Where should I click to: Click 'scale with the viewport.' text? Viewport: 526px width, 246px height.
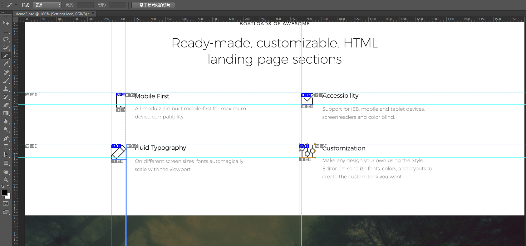click(x=163, y=169)
